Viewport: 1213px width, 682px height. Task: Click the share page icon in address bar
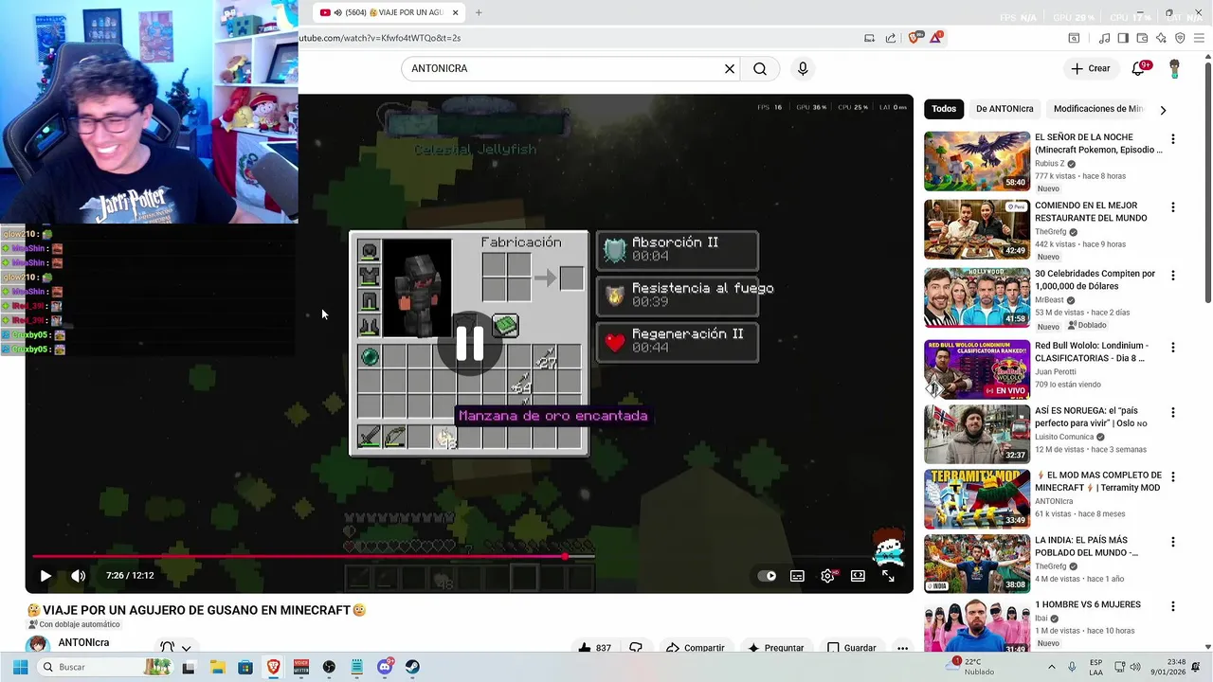tap(891, 38)
